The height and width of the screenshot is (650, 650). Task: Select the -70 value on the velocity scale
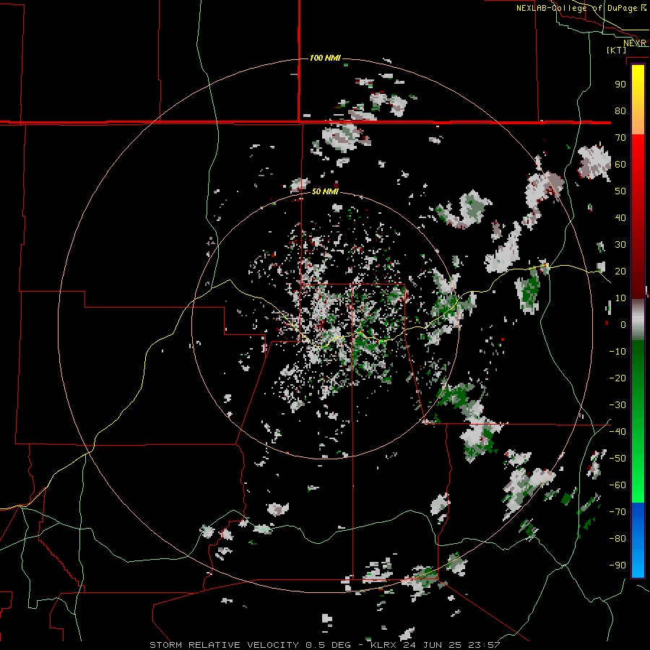click(x=617, y=512)
